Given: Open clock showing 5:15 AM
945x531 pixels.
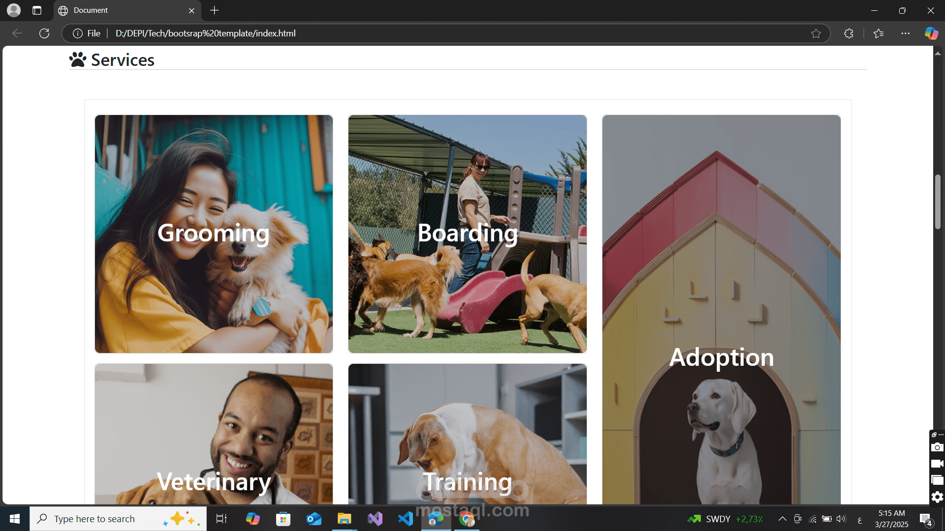Looking at the screenshot, I should coord(891,519).
